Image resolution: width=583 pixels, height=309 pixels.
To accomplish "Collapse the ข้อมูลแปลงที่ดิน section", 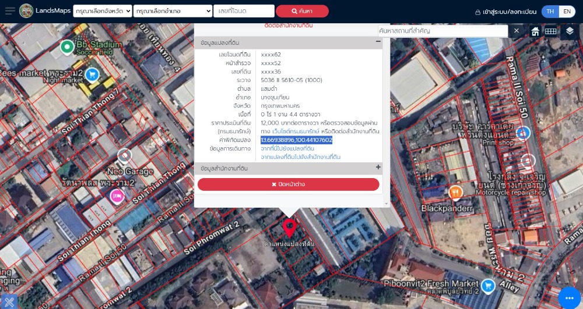I will coord(378,41).
